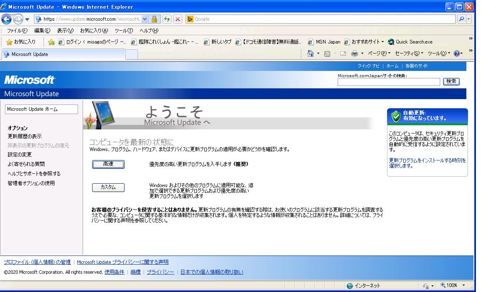Open ヘルプとサポートを参照する link
Image resolution: width=500 pixels, height=292 pixels.
(x=34, y=174)
